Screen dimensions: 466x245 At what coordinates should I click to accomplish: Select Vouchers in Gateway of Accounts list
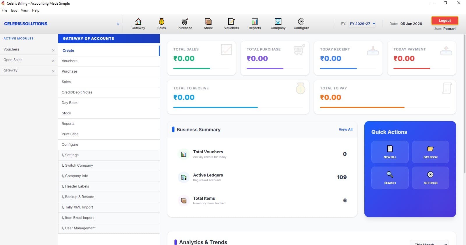[x=109, y=61]
